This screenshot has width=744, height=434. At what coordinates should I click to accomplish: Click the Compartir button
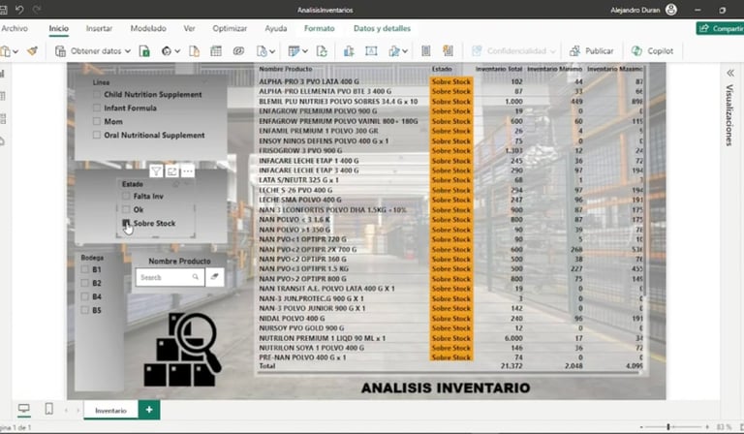click(721, 28)
